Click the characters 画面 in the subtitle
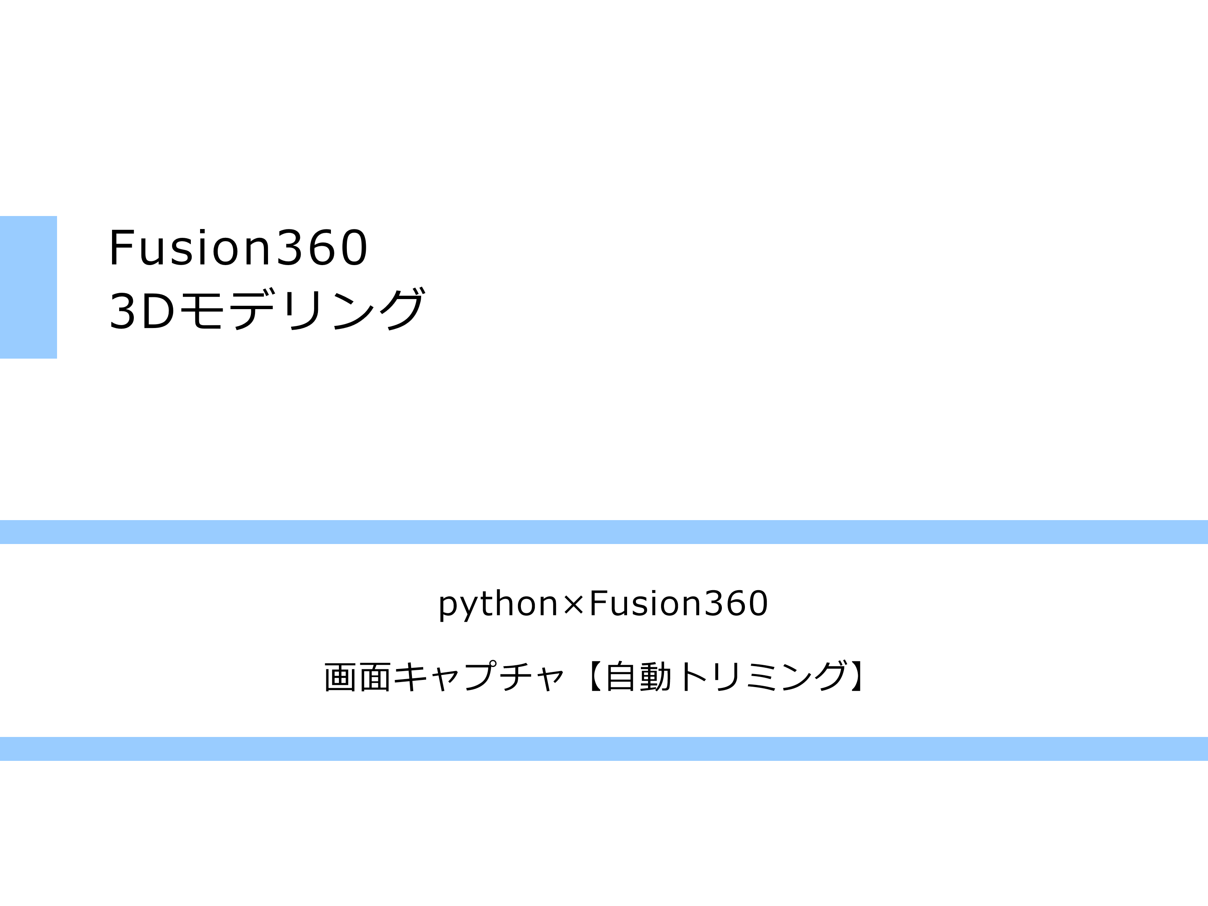This screenshot has width=1208, height=906. tap(358, 677)
